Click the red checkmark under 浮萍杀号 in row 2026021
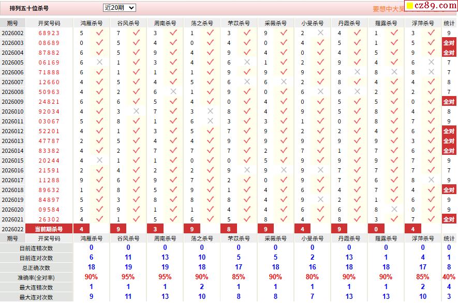This screenshot has width=458, height=303. [431, 219]
